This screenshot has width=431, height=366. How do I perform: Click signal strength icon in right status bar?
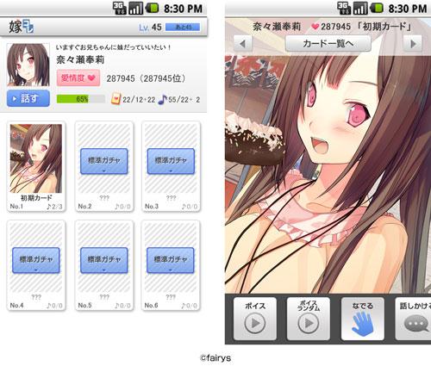360,8
